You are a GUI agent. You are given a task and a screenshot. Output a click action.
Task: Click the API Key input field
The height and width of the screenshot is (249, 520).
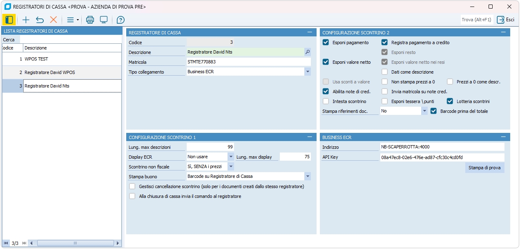click(x=442, y=157)
